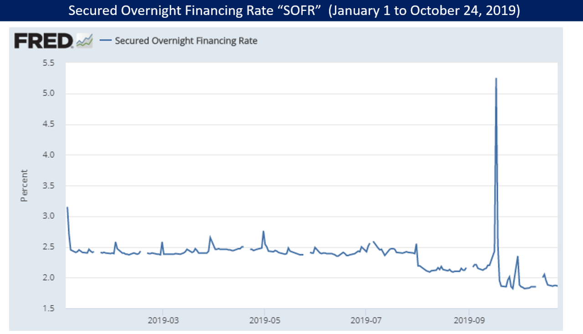
Task: Click the 2019-03 x-axis date label
Action: click(x=163, y=319)
